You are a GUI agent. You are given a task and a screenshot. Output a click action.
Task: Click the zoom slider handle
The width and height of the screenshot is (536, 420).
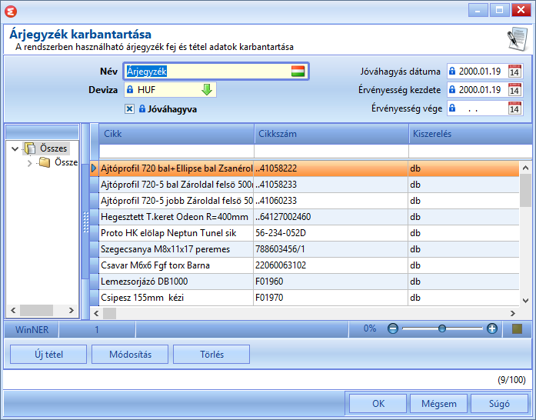pos(442,328)
